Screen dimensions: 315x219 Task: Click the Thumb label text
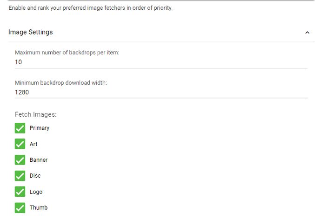pos(39,208)
